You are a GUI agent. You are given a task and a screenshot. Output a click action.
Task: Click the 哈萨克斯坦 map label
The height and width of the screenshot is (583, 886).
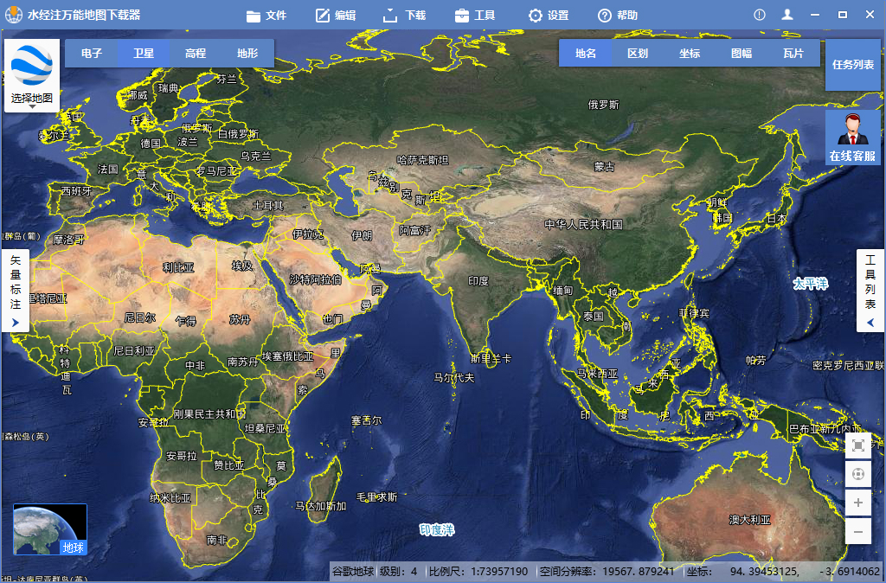tap(422, 160)
